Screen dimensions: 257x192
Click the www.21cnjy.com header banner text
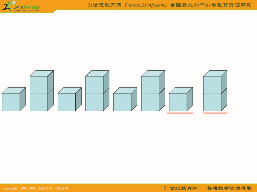tap(169, 5)
